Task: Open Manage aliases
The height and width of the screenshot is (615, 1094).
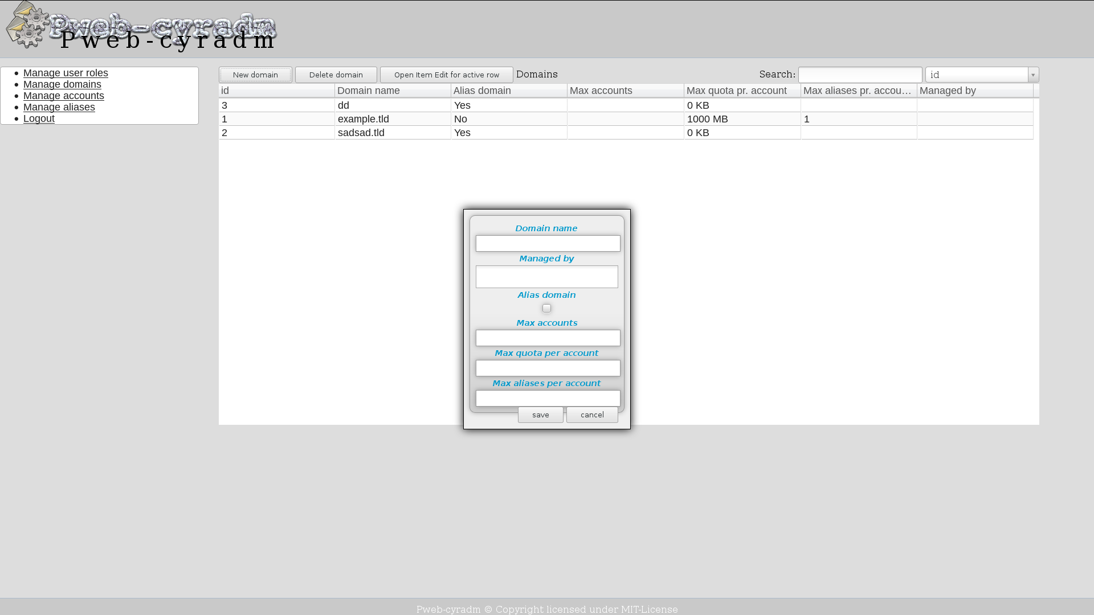Action: tap(59, 107)
